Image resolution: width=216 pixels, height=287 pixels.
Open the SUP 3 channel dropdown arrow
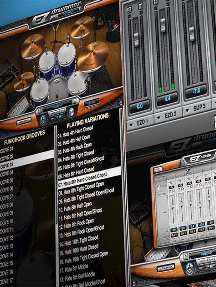[x=187, y=111]
